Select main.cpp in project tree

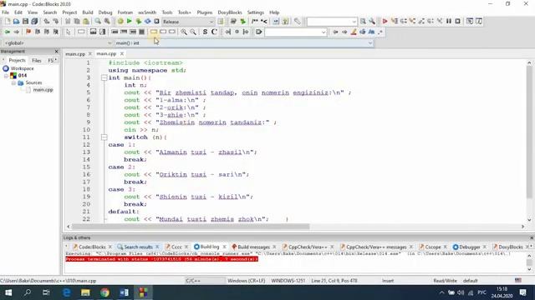pos(43,90)
